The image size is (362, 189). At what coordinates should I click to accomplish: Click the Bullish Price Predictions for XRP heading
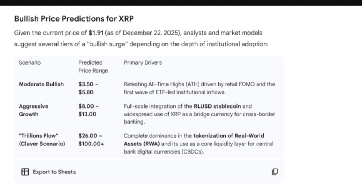click(74, 19)
